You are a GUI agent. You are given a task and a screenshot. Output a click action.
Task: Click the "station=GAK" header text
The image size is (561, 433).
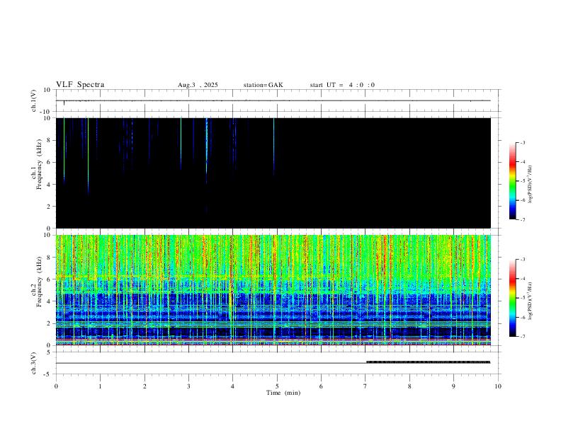[263, 85]
